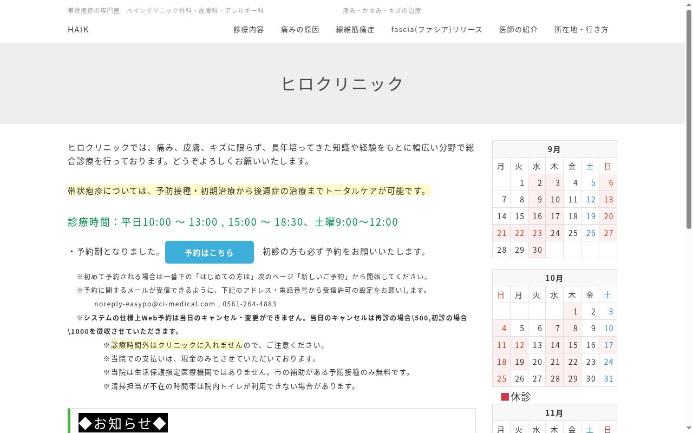The height and width of the screenshot is (433, 693).
Task: Click the ヒロクリニック page title heading
Action: tap(342, 83)
